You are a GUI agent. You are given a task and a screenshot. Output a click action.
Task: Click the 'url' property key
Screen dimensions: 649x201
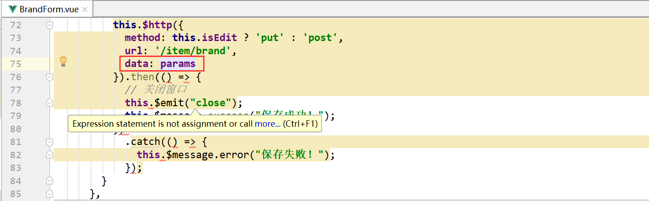pos(134,51)
